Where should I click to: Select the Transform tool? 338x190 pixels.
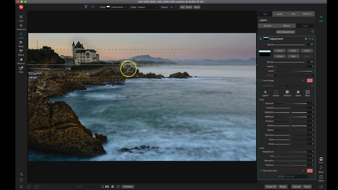click(x=21, y=27)
